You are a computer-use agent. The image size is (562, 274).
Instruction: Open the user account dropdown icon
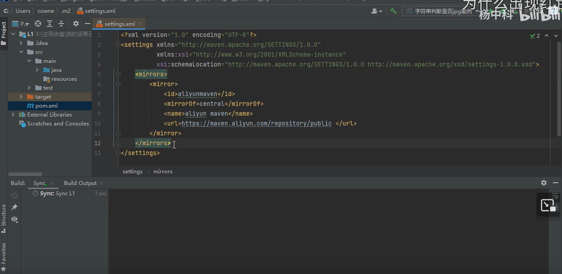coord(377,11)
